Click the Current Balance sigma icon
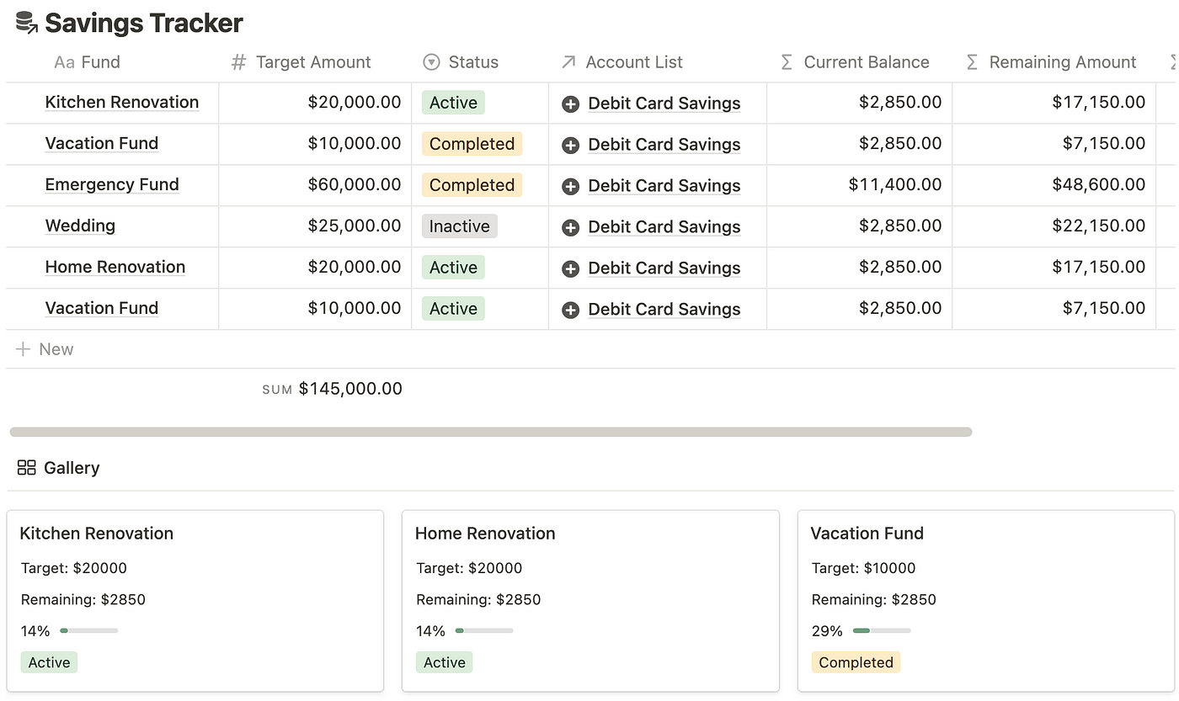 (x=787, y=62)
